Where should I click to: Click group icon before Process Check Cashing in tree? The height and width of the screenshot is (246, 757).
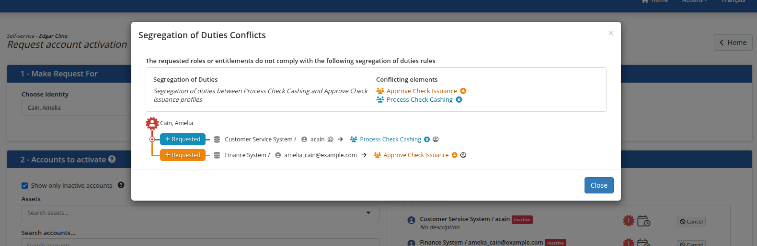pos(354,139)
